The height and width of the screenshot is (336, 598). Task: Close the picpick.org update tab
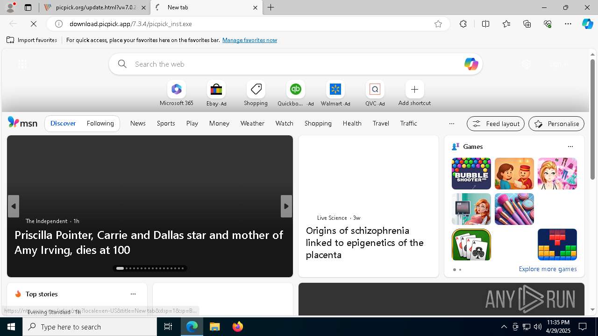click(x=143, y=7)
